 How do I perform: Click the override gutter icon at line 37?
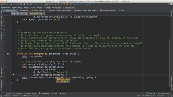coord(8,54)
